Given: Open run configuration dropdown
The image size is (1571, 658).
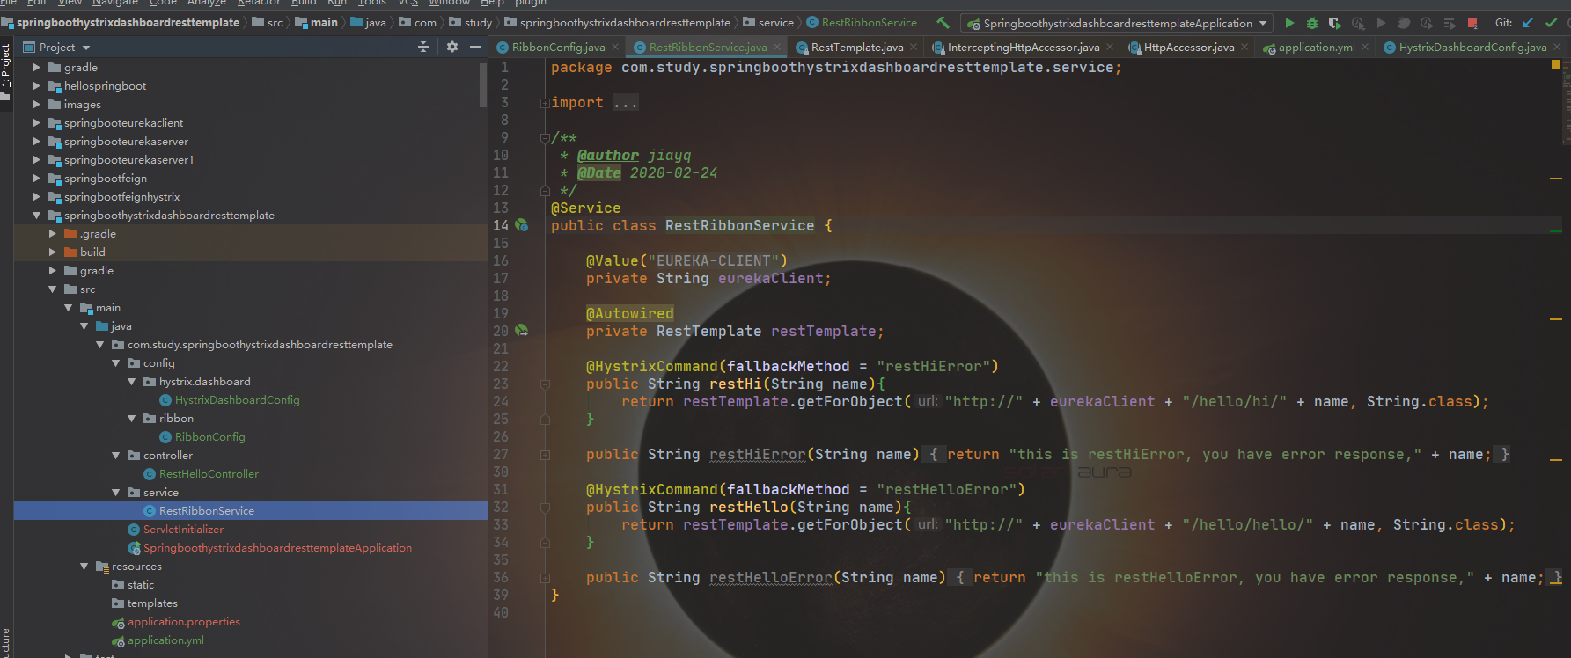Looking at the screenshot, I should pos(1263,23).
